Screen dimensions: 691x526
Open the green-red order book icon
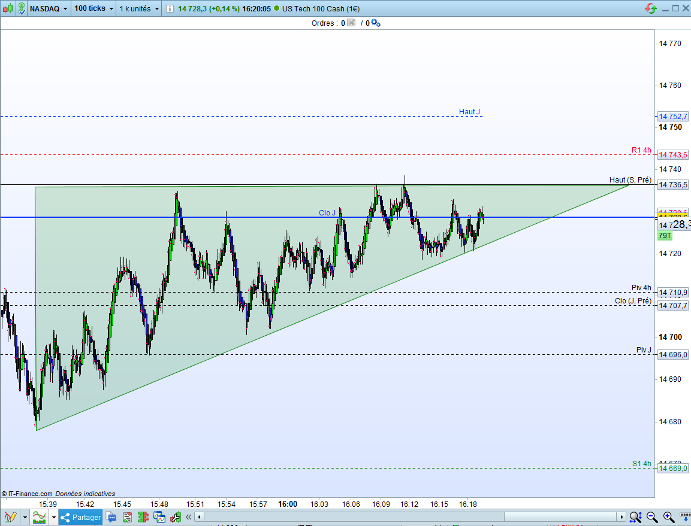(x=143, y=517)
